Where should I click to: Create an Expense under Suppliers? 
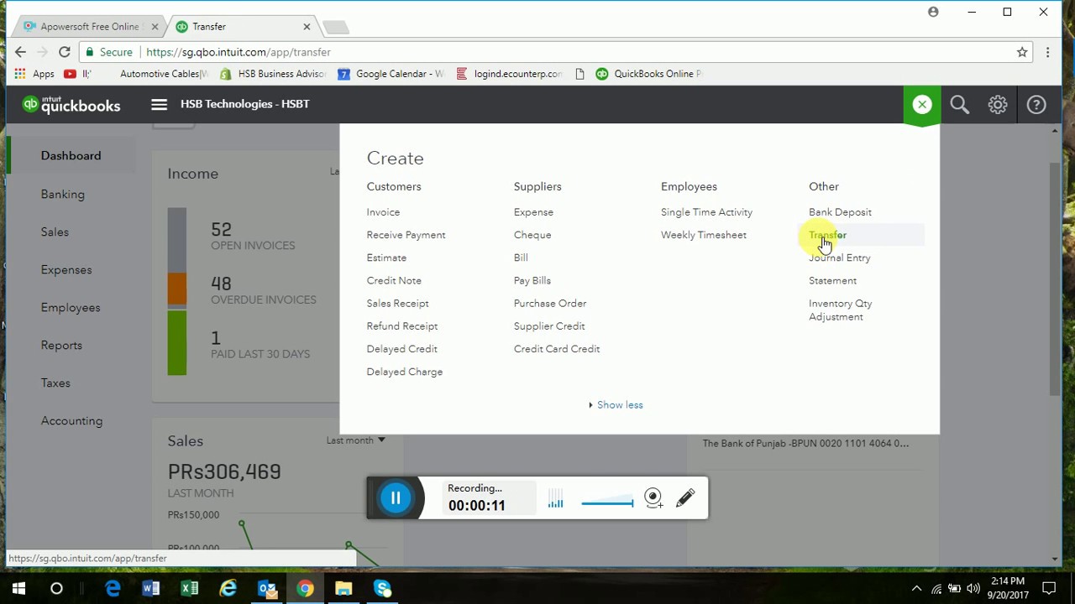533,212
